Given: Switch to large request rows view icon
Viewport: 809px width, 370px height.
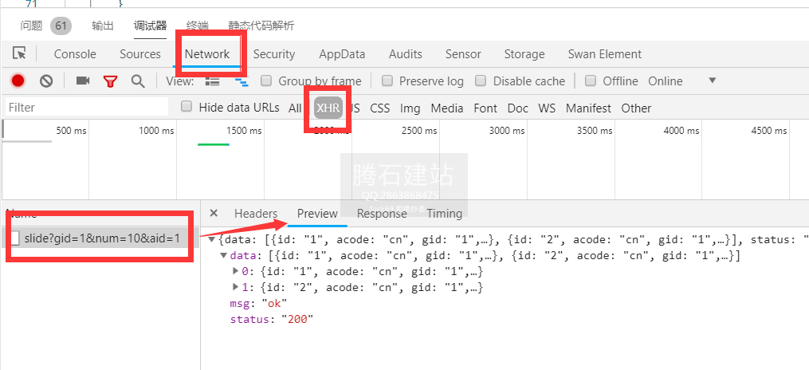Looking at the screenshot, I should tap(213, 81).
